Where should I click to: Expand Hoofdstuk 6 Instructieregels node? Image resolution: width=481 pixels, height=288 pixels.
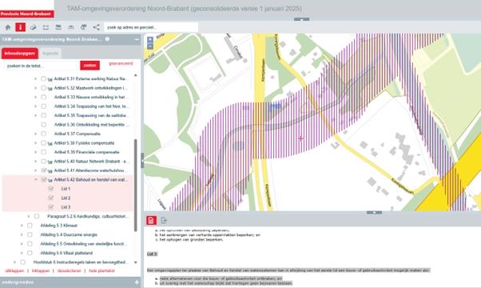(14, 262)
